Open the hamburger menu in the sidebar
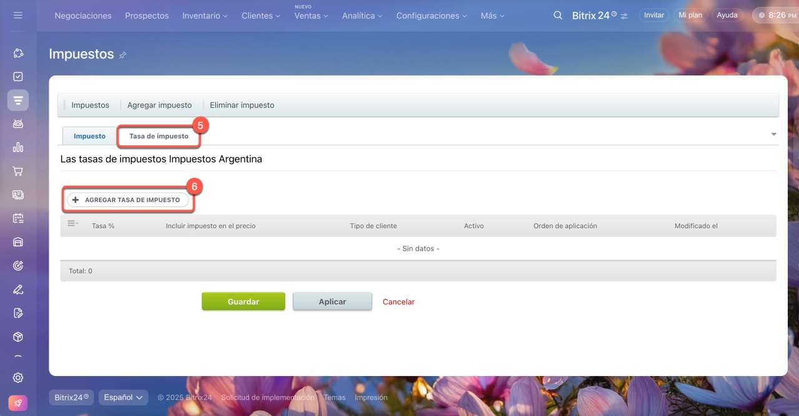This screenshot has width=799, height=416. pyautogui.click(x=17, y=15)
